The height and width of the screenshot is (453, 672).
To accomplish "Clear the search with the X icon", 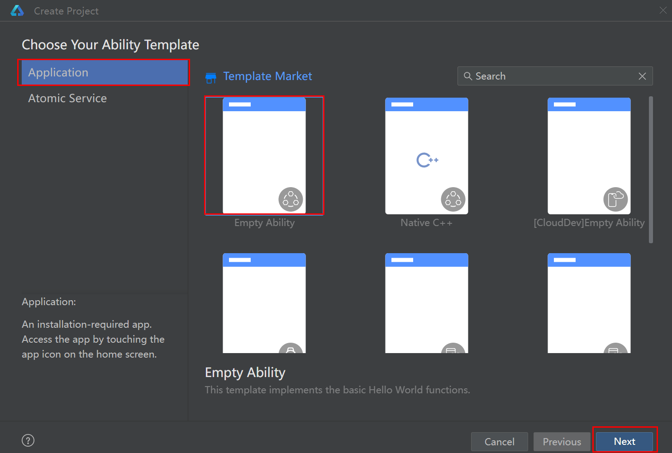I will tap(642, 76).
